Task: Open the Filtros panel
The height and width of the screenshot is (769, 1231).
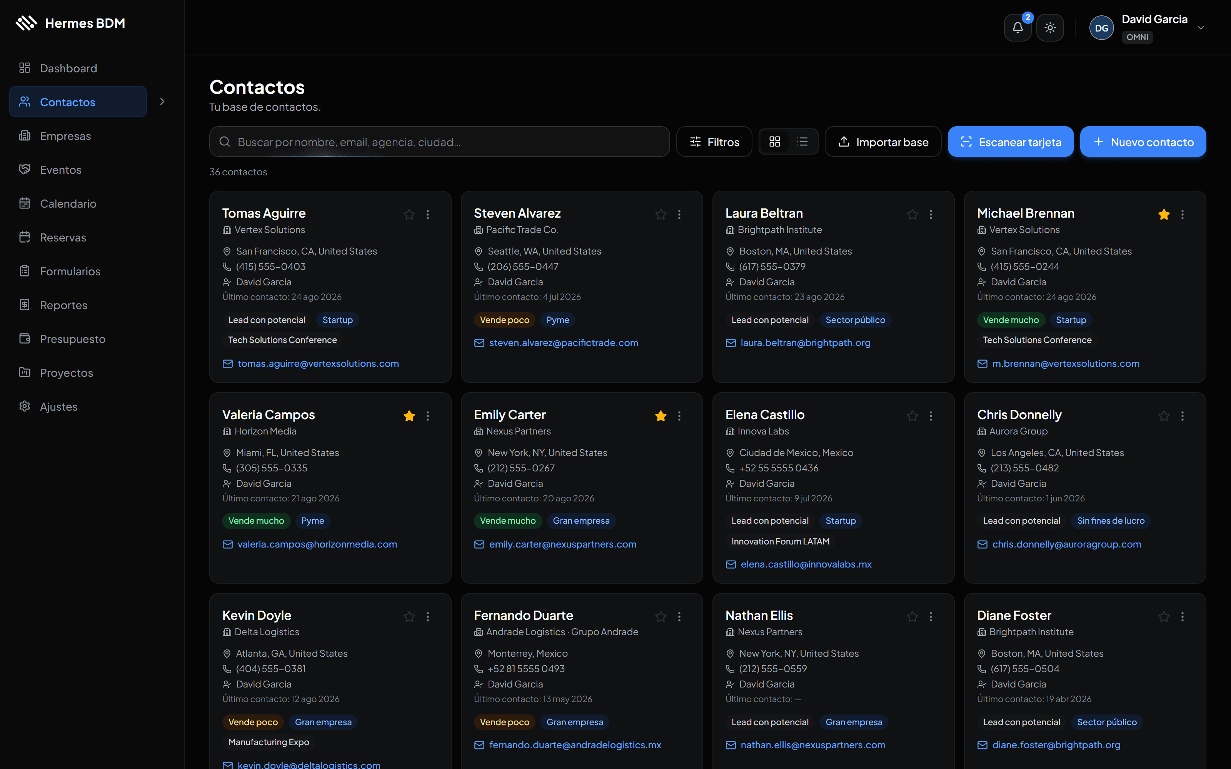Action: 714,142
